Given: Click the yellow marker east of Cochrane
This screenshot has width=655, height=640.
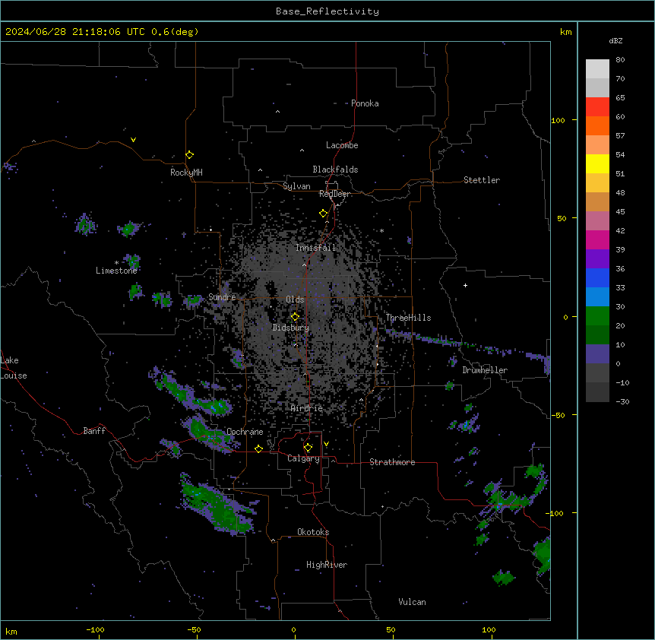Looking at the screenshot, I should (x=259, y=448).
